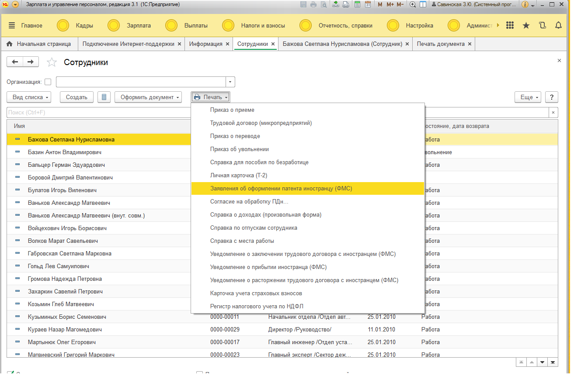
Task: Close the Информация tab
Action: point(228,44)
